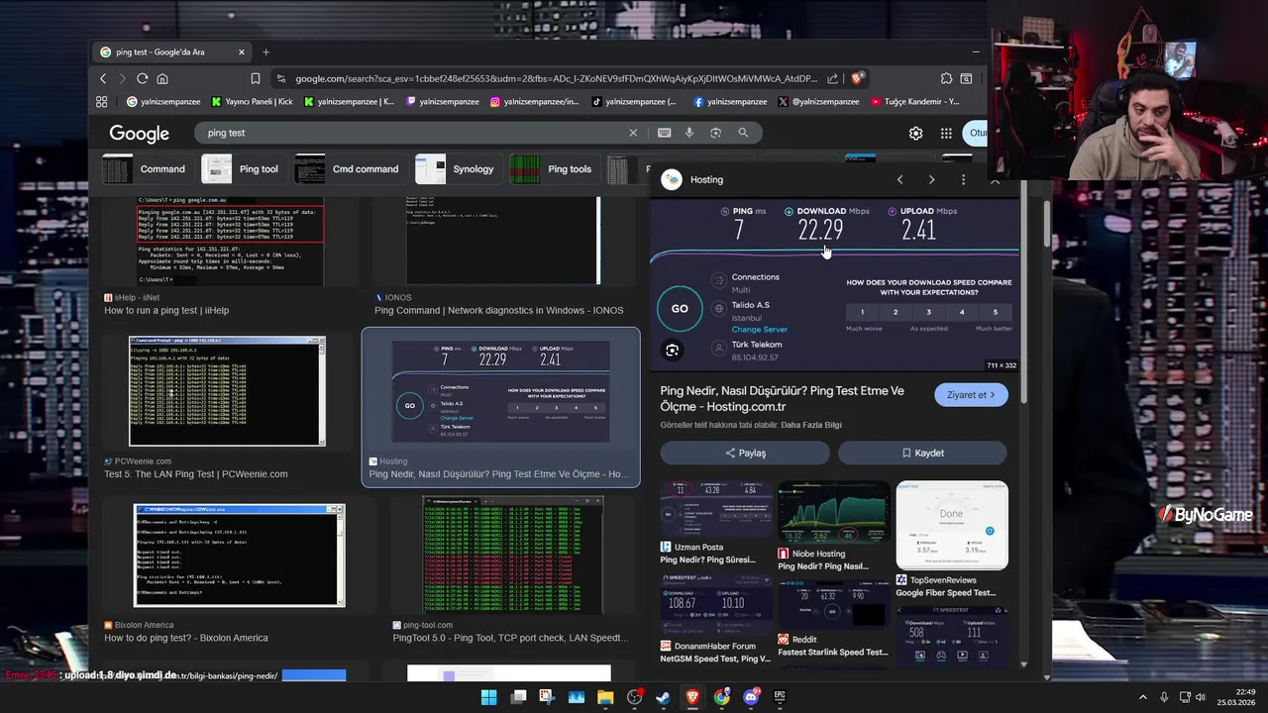Open the TikTok yalnizsempanzee bookmark
1268x713 pixels.
[634, 101]
